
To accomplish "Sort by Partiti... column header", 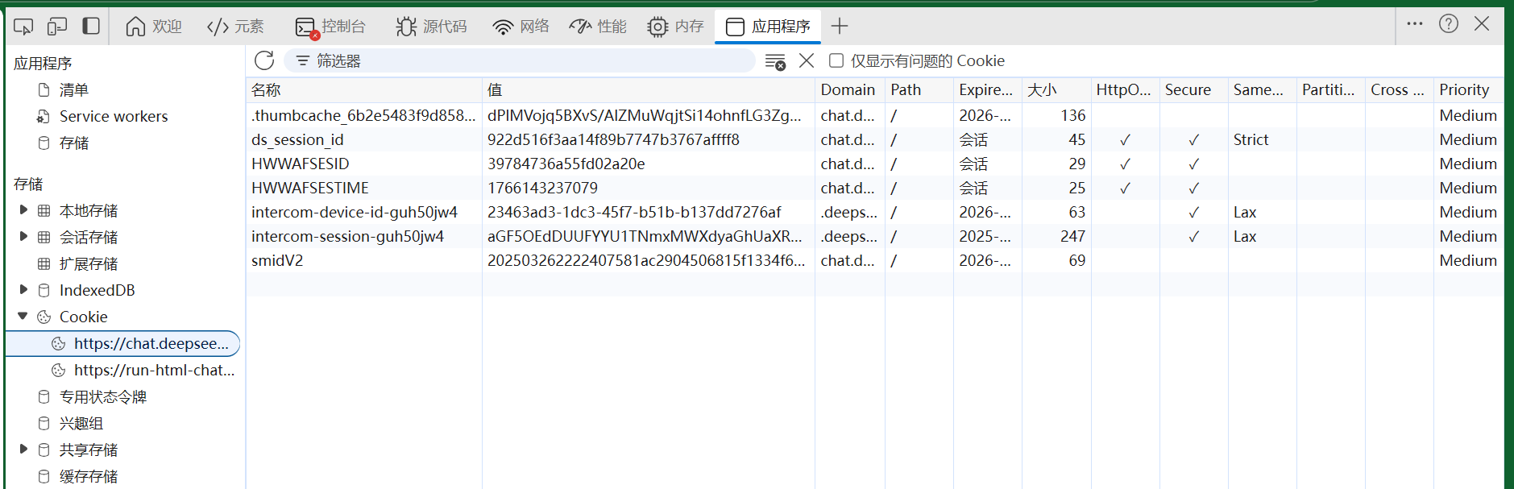I will (x=1331, y=89).
